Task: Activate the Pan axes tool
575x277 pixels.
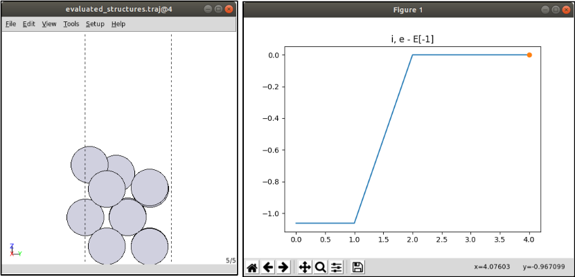Action: tap(304, 267)
